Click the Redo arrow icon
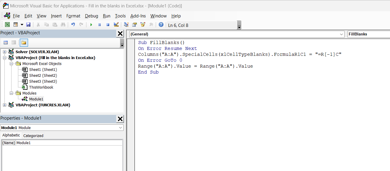390x171 pixels. (81, 25)
